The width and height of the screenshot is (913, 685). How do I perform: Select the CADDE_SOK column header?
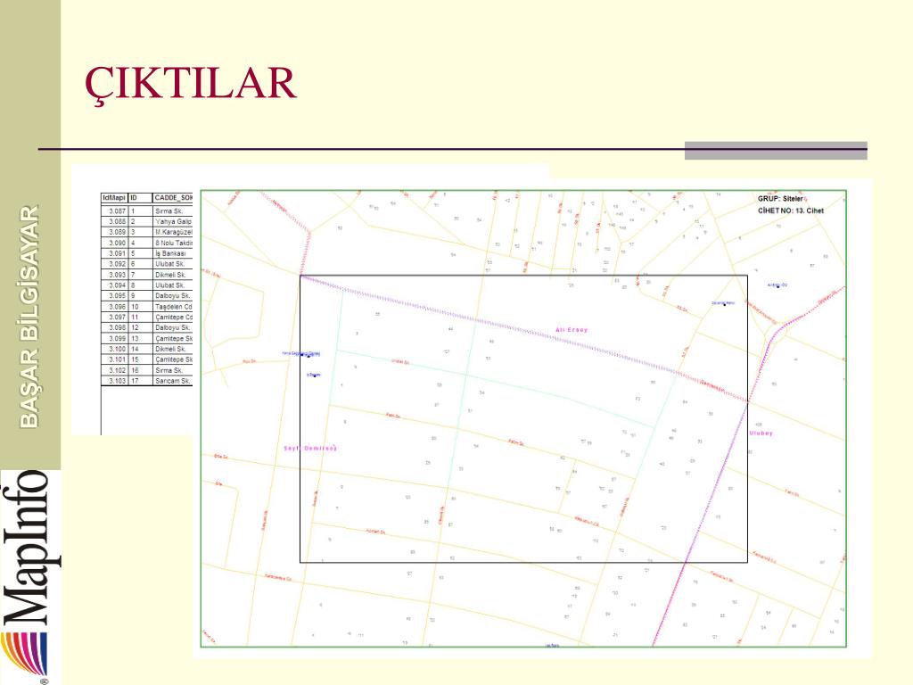click(173, 198)
